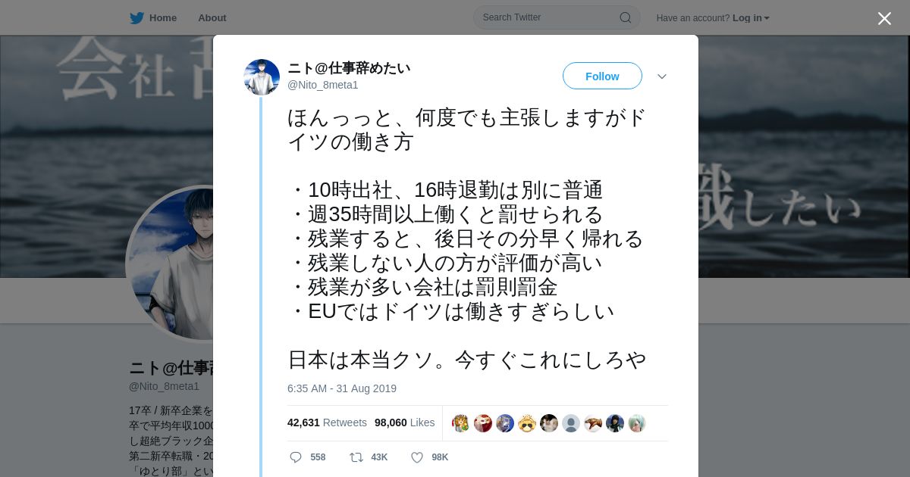Click the search magnifier icon

(626, 17)
